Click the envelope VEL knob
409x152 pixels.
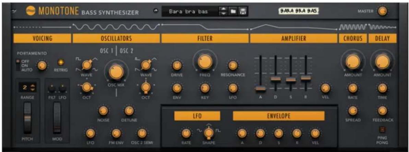pos(315,133)
